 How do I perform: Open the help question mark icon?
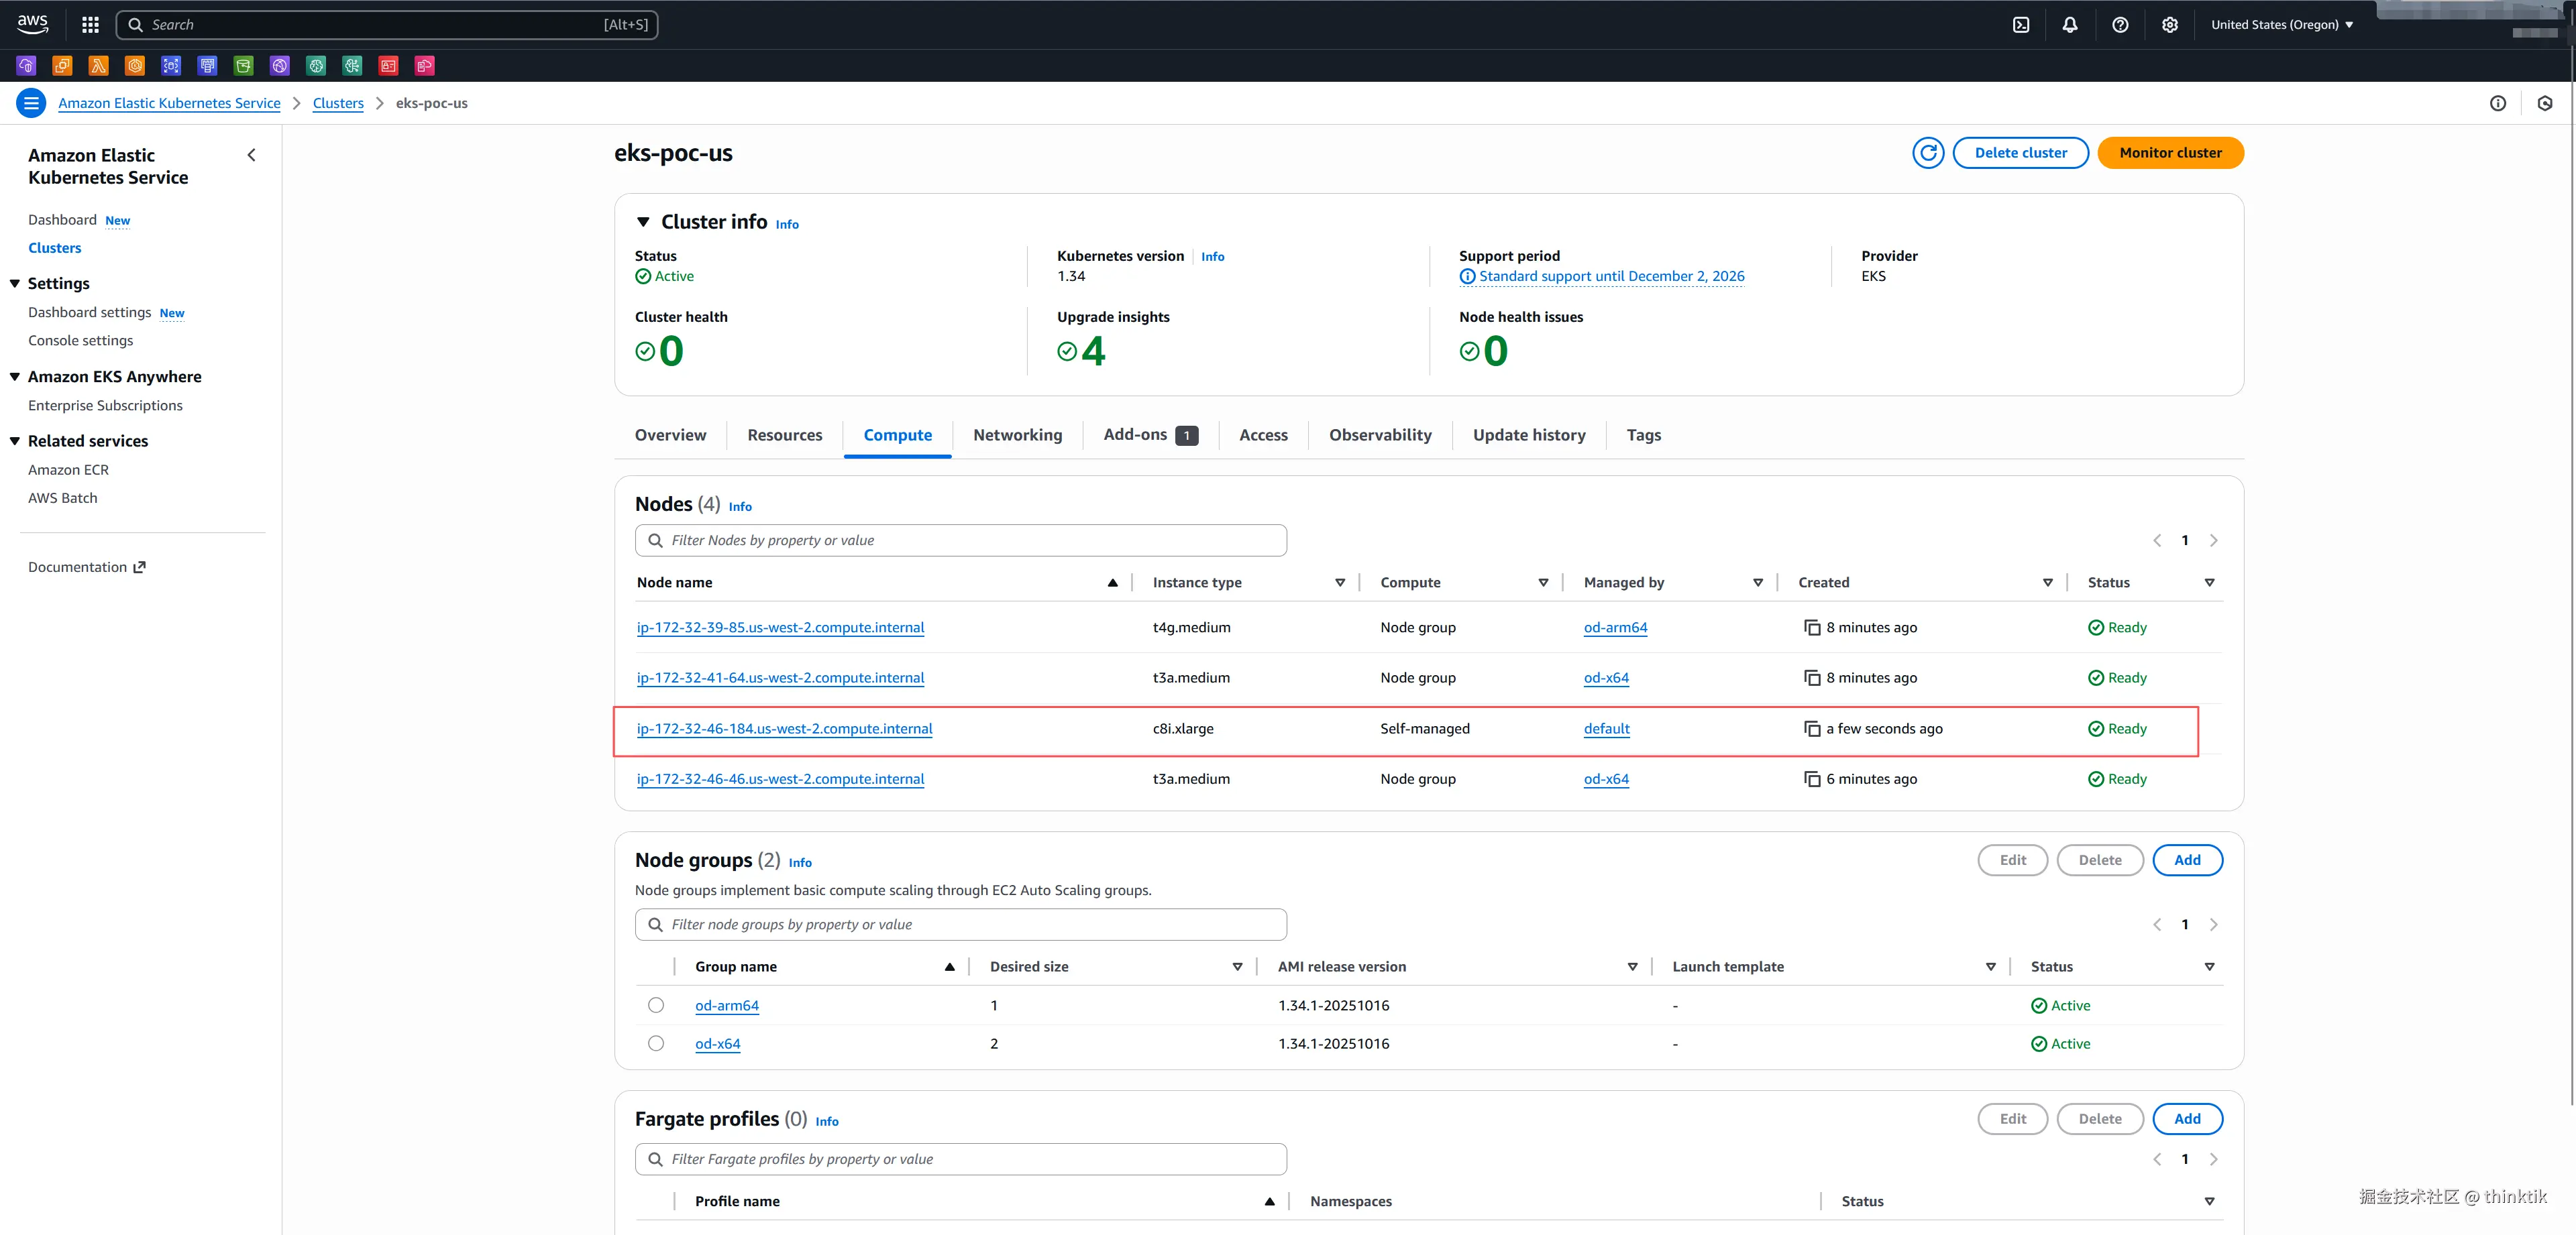[x=2120, y=25]
